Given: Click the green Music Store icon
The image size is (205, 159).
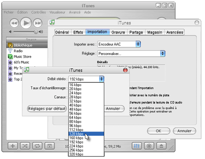Looking at the screenshot, I should [10, 56].
